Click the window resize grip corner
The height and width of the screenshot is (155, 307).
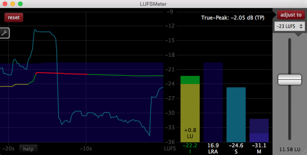tap(304, 152)
